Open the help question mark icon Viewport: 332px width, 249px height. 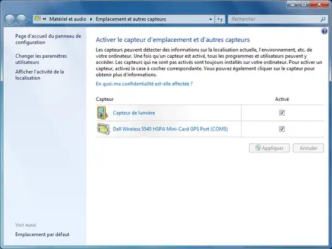pyautogui.click(x=324, y=31)
